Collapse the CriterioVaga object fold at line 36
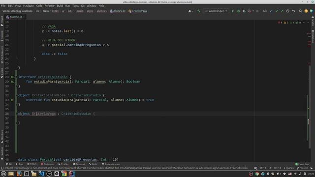 pos(17,114)
